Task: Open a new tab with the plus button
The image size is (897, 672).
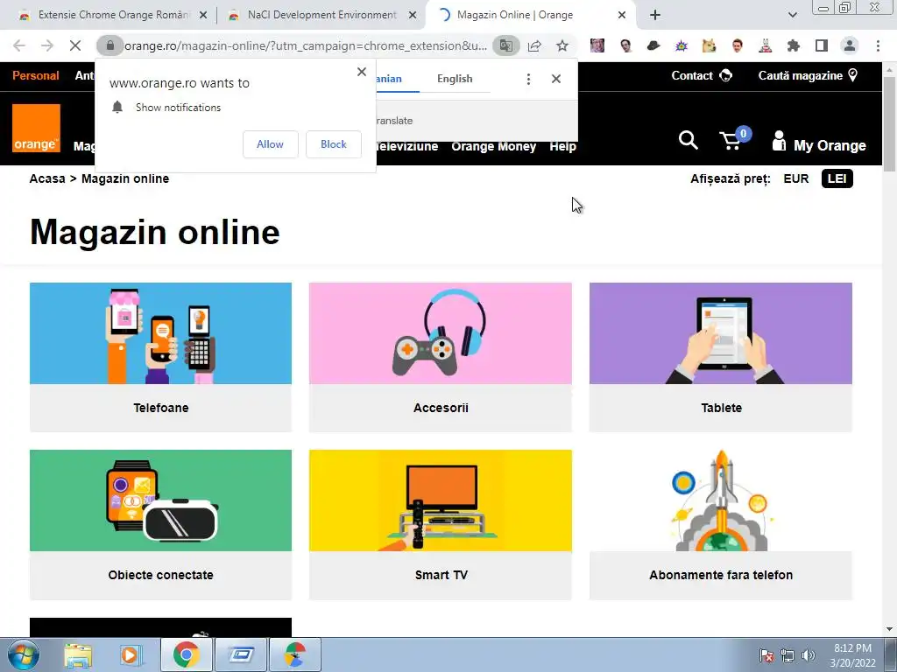Action: pos(655,15)
